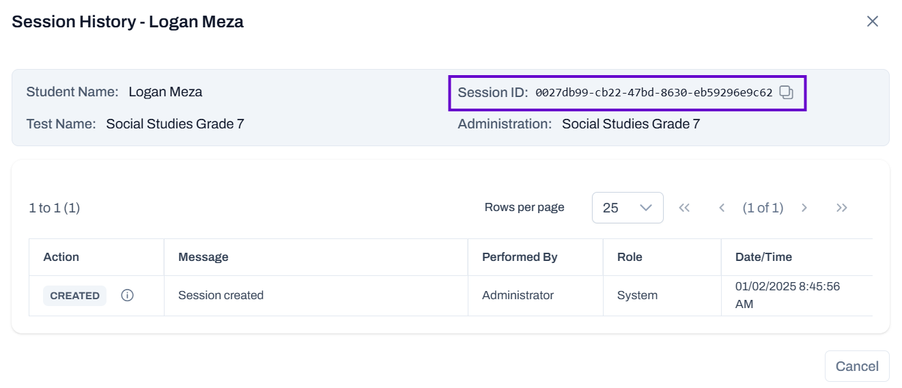
Task: Click the 'Rows per page' label
Action: click(524, 207)
